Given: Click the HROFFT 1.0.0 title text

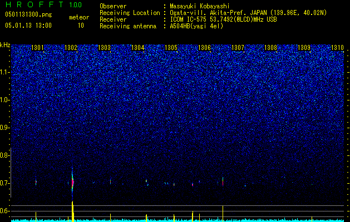Looking at the screenshot, I should pyautogui.click(x=43, y=4).
